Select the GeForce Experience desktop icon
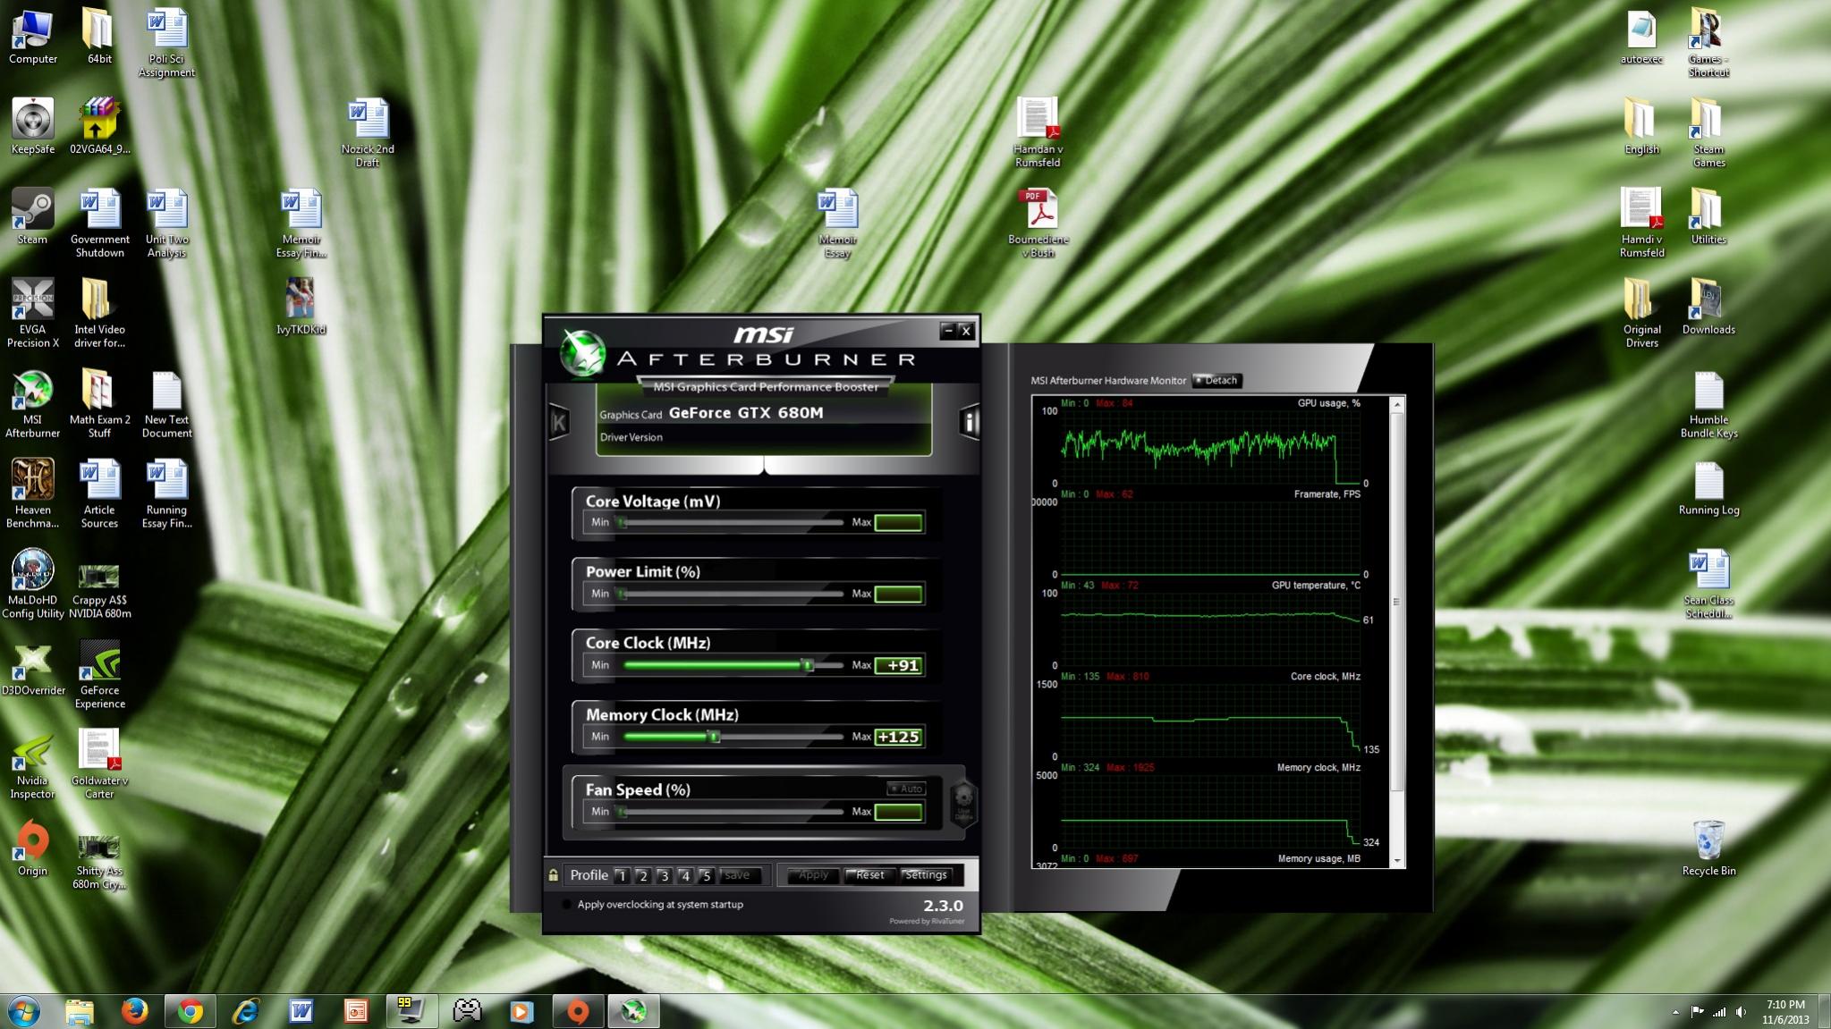Viewport: 1831px width, 1029px height. (99, 675)
